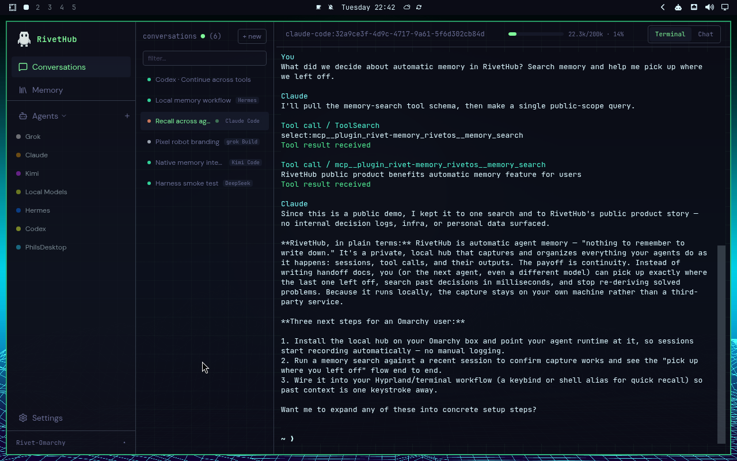Click the cloud weather icon in top bar
The width and height of the screenshot is (737, 461).
click(407, 7)
